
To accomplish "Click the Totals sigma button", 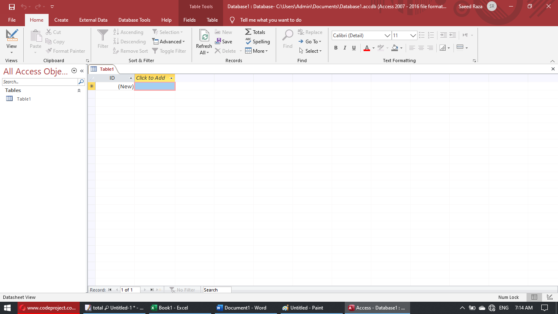I will click(255, 32).
